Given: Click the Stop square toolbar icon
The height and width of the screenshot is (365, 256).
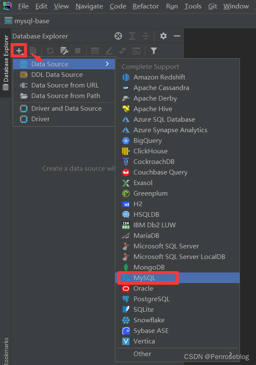Looking at the screenshot, I should 78,51.
